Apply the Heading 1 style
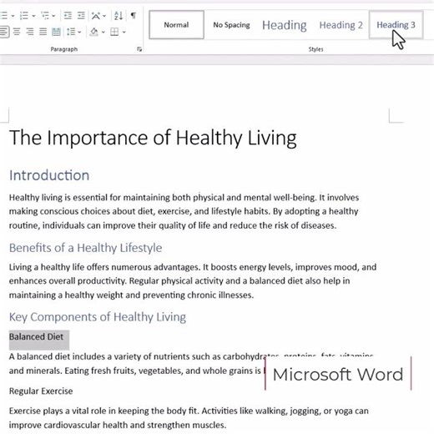Viewport: 434px width, 434px height. 285,25
